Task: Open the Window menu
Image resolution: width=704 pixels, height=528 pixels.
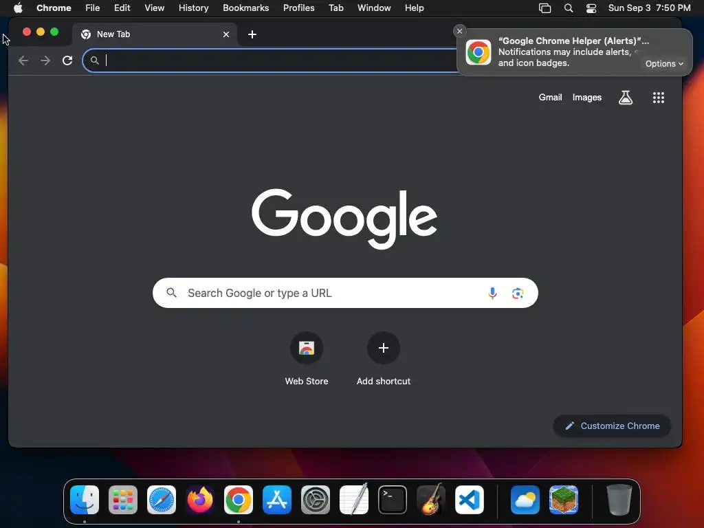Action: [x=374, y=8]
